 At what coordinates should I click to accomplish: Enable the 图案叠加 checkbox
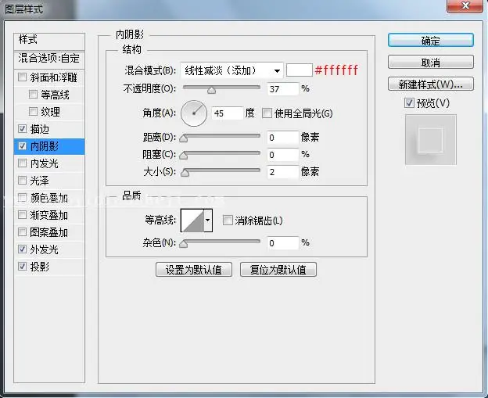(23, 231)
